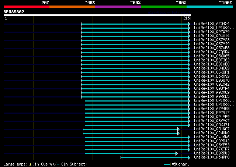Pick the UniRef100_Q8VY07 hit name

[x=212, y=121]
